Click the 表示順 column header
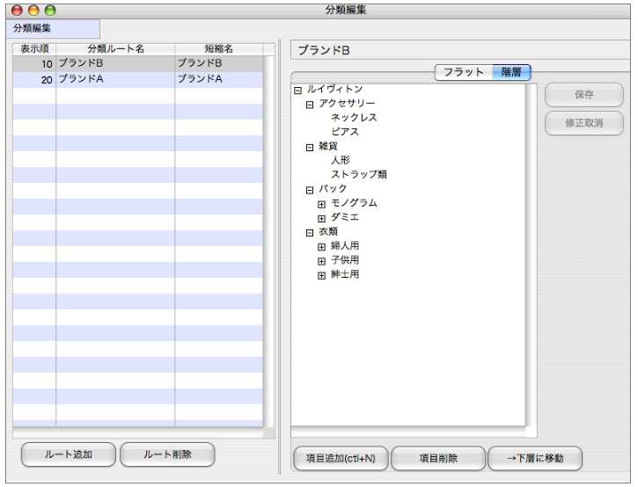 coord(34,48)
